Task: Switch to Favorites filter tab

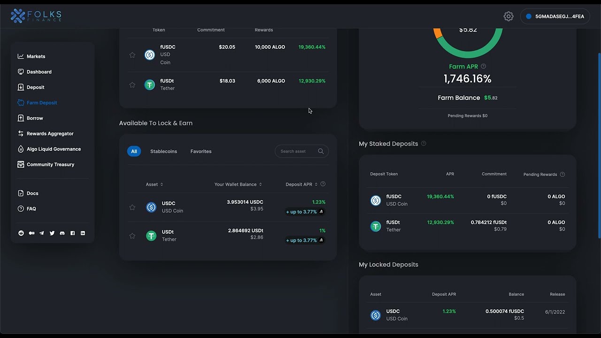Action: pyautogui.click(x=201, y=151)
